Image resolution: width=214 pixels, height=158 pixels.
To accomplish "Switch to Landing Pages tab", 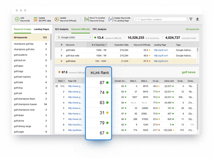I will coord(41,29).
